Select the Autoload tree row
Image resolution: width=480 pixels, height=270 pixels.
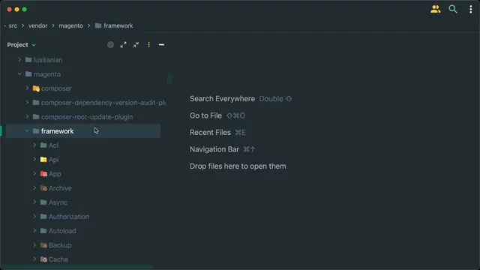82,231
